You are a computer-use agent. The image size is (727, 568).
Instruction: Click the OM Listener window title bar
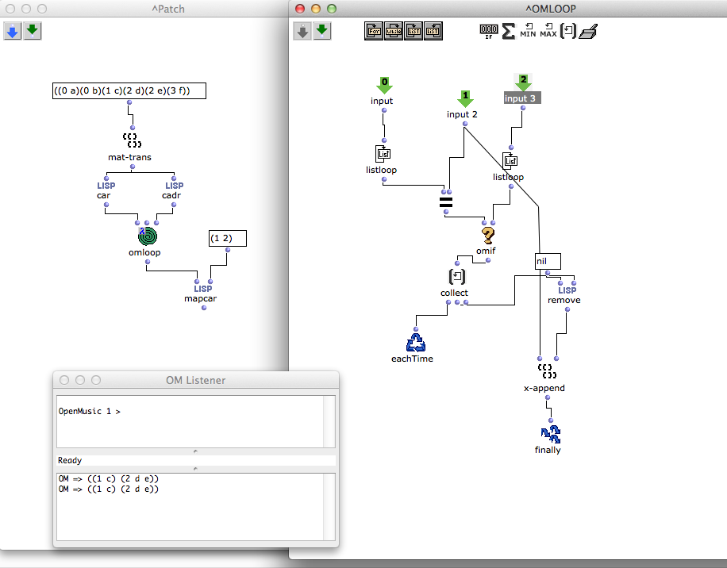196,380
